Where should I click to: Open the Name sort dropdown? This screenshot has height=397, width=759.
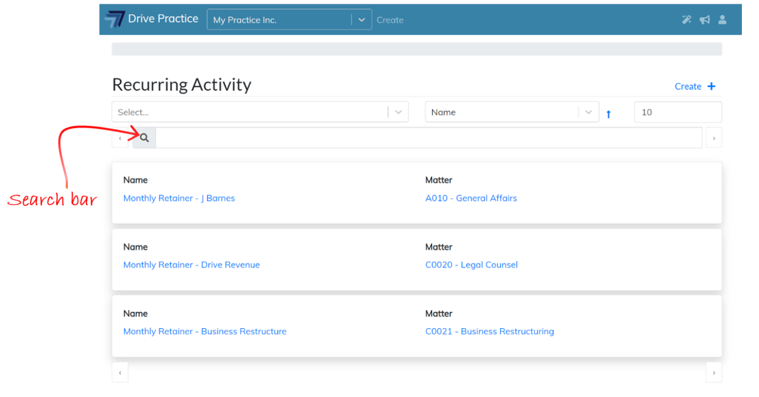click(512, 112)
